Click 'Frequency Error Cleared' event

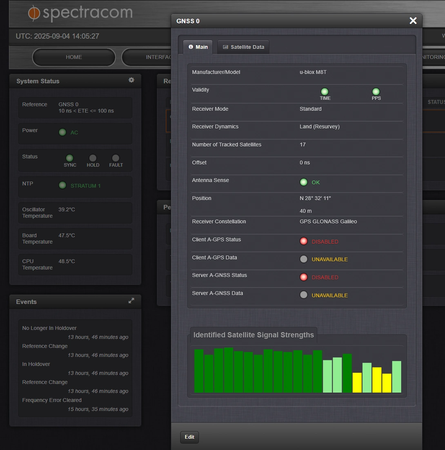coord(52,400)
